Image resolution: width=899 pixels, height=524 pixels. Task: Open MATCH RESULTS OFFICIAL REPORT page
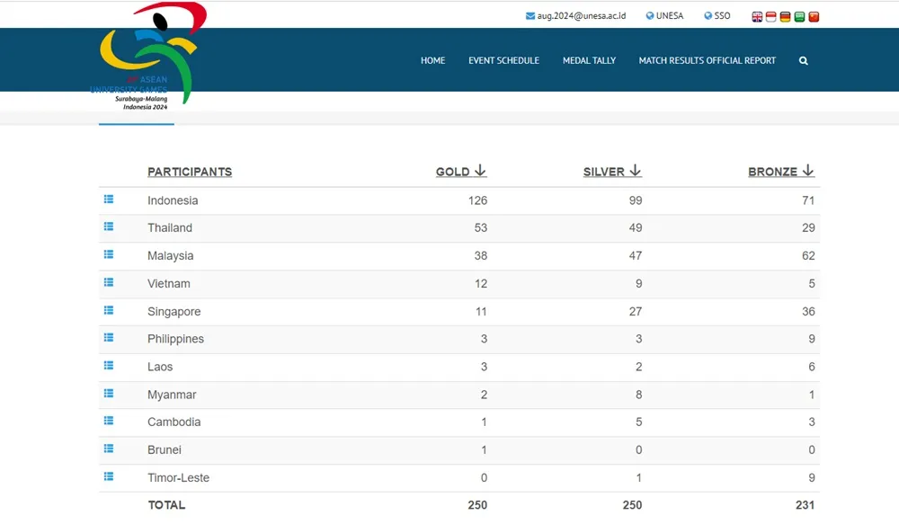[707, 61]
